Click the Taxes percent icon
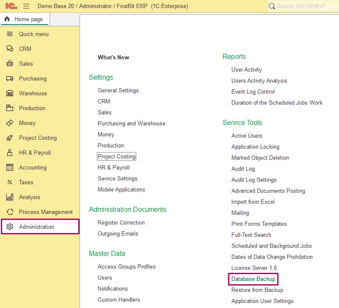Image resolution: width=339 pixels, height=308 pixels. (10, 182)
